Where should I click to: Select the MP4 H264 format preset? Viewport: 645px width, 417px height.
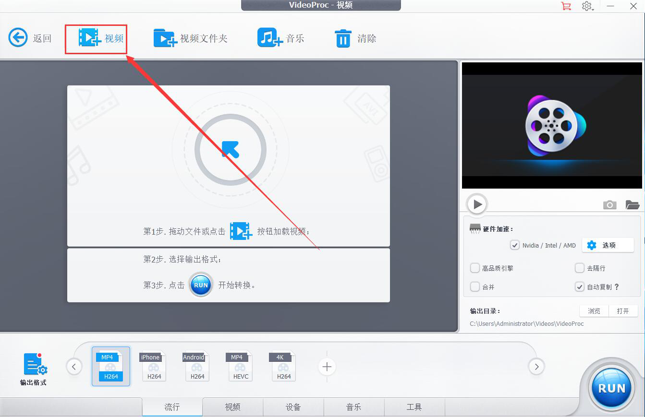tap(111, 366)
